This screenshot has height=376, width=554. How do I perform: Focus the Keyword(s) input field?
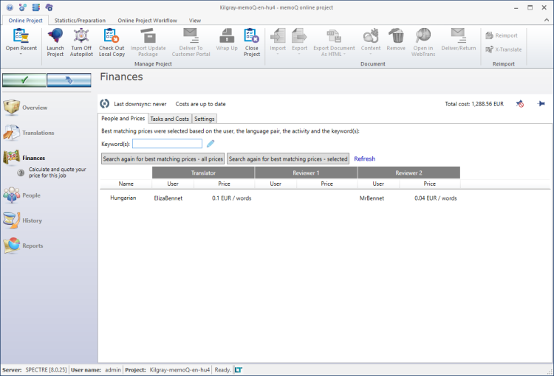click(x=167, y=144)
